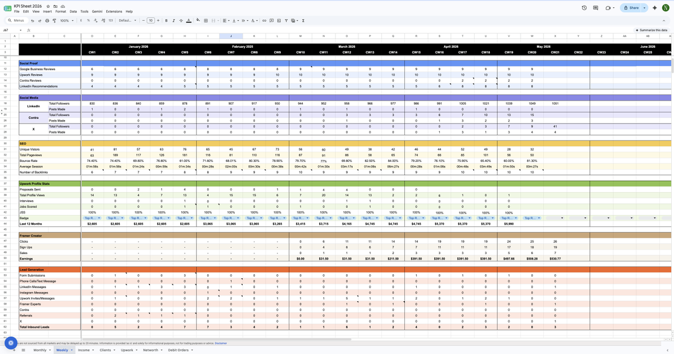Insert a comment from toolbar
674x354 pixels.
(x=271, y=20)
